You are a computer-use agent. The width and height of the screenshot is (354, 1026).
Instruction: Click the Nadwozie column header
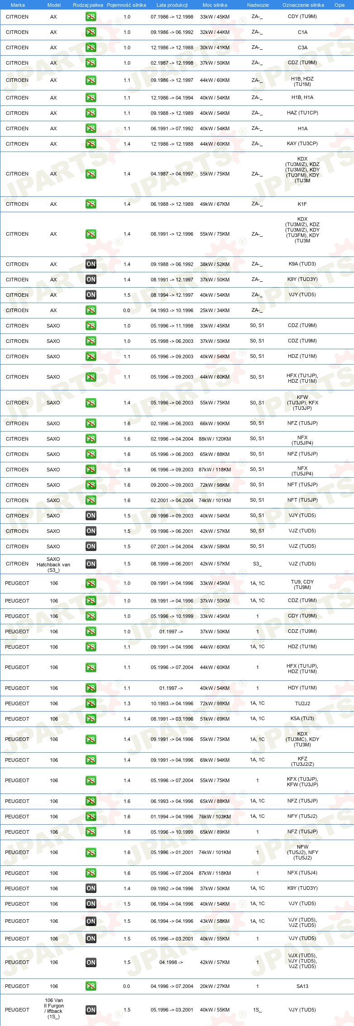258,5
